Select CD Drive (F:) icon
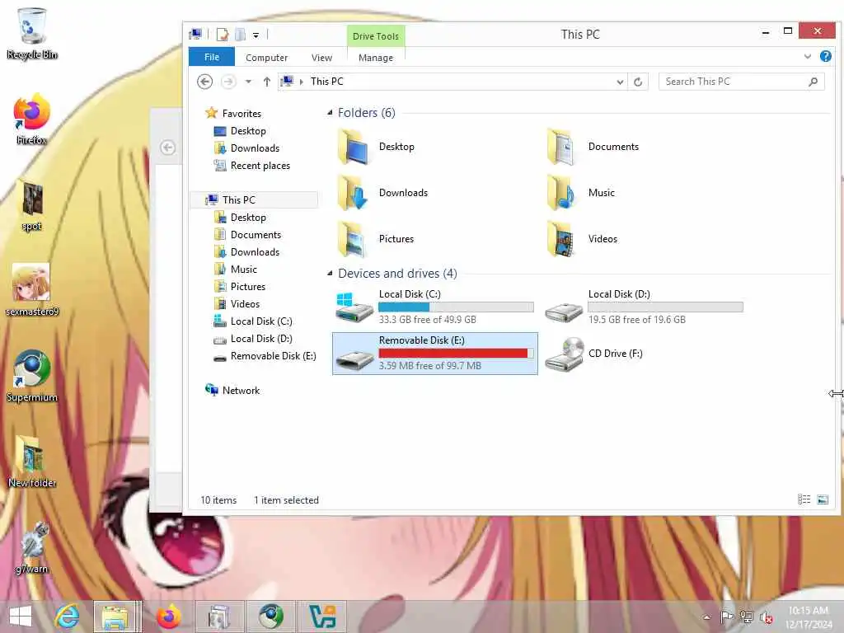 564,354
